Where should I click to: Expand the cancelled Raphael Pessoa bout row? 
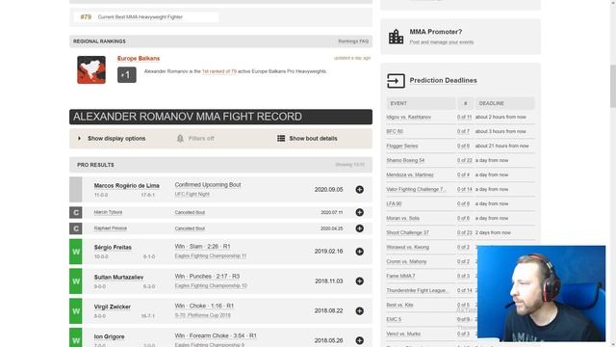(359, 228)
